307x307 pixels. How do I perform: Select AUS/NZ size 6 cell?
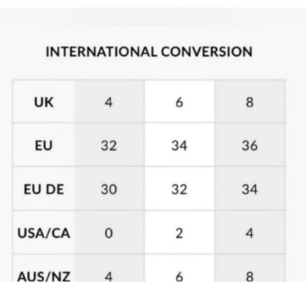[180, 268]
